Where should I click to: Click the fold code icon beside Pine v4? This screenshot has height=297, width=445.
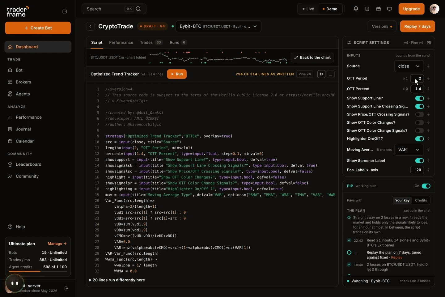(x=321, y=74)
